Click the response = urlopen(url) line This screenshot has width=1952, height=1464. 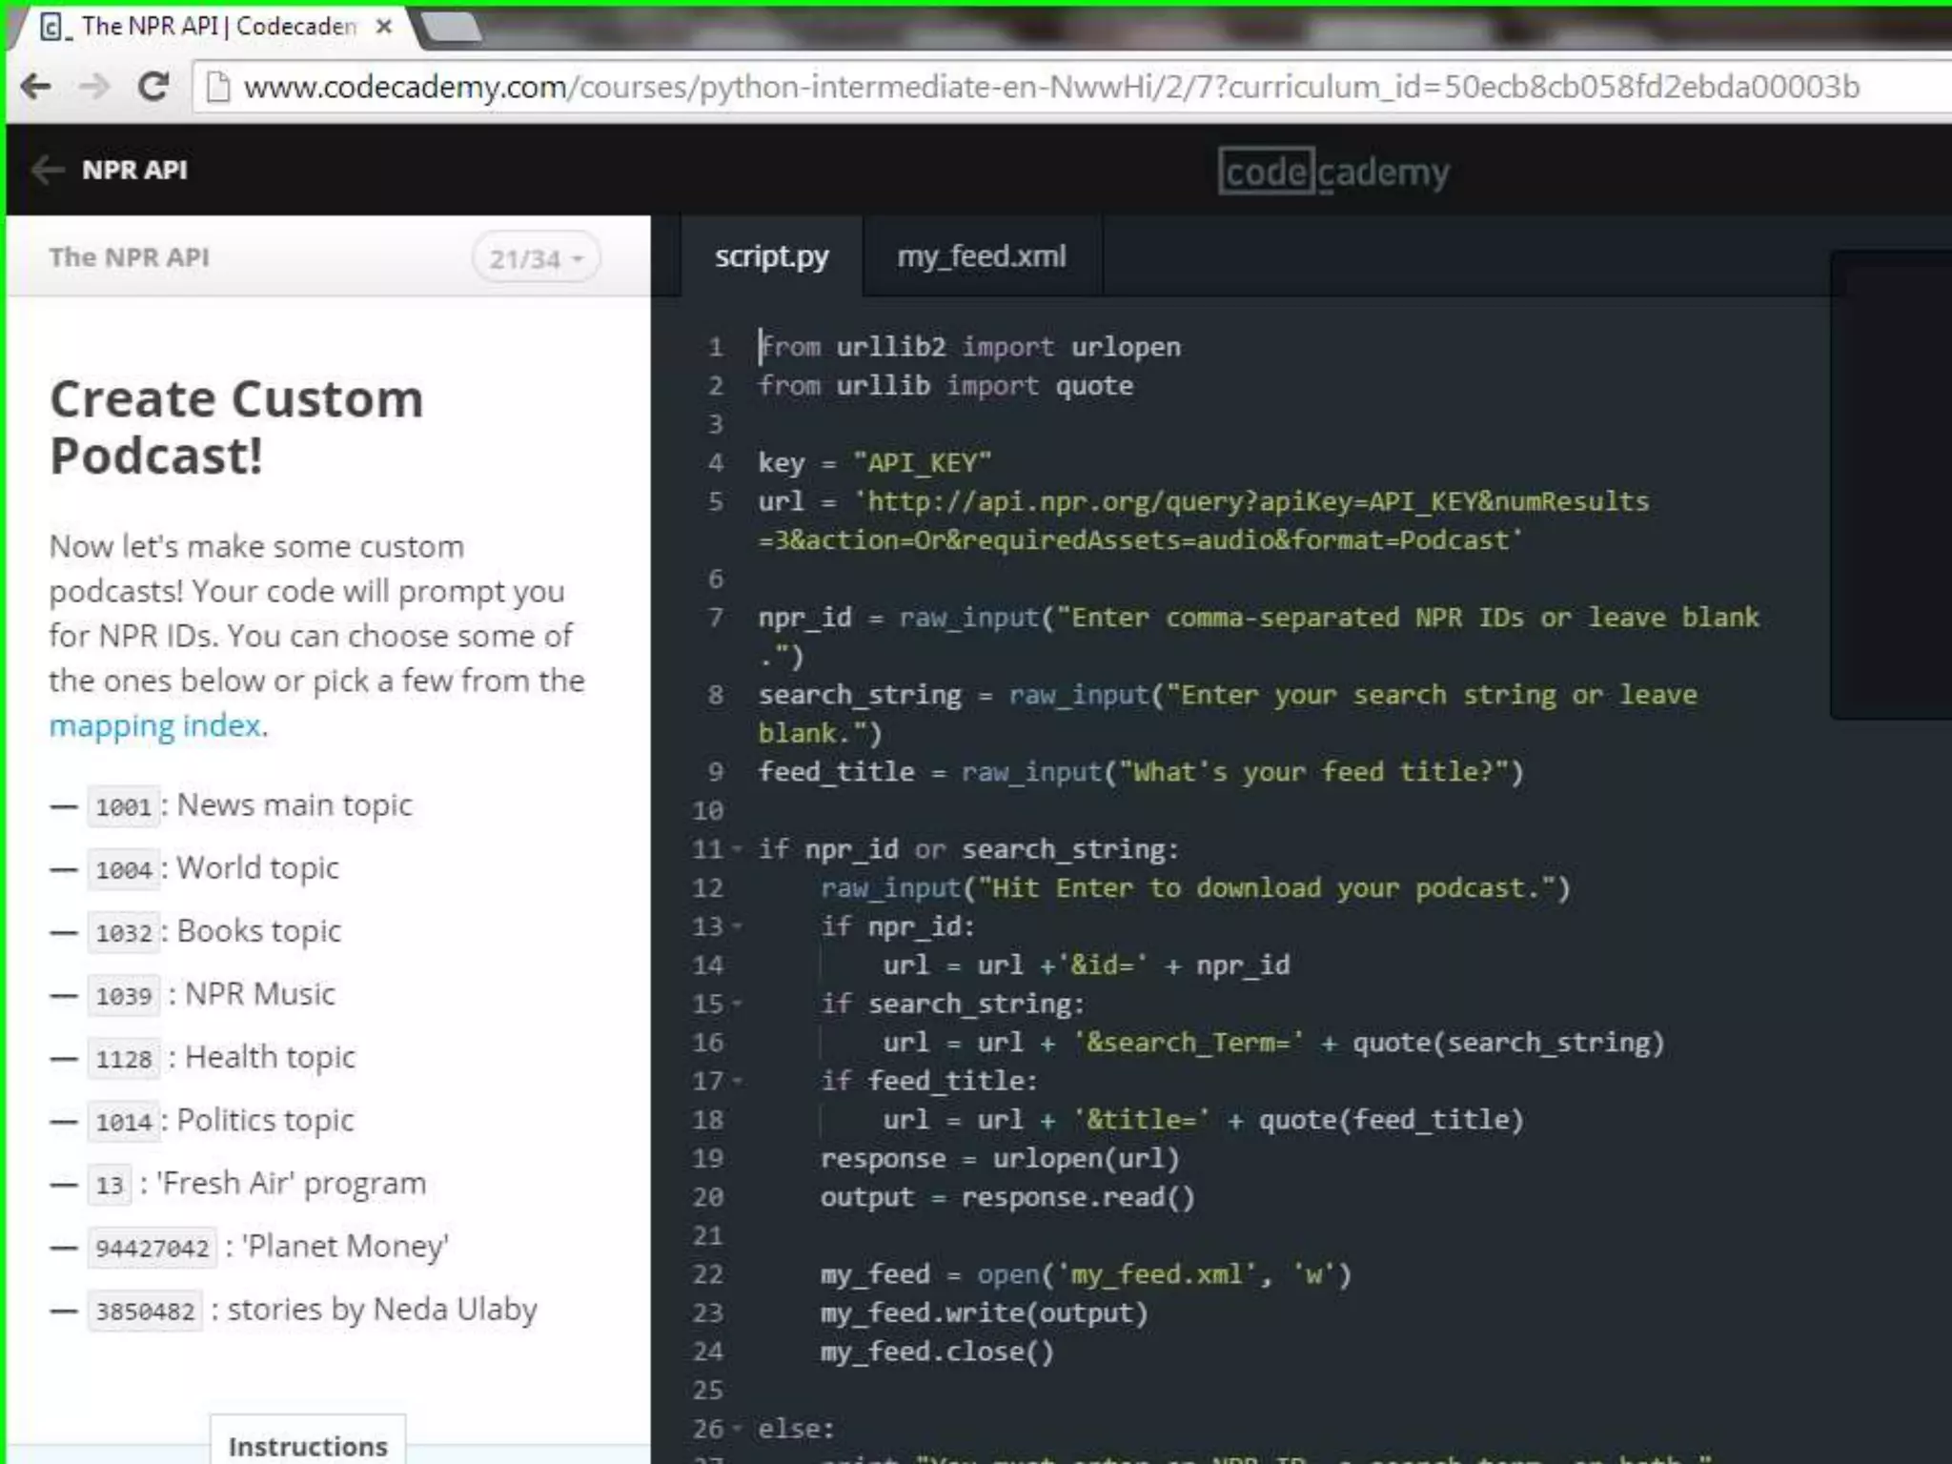[1001, 1159]
